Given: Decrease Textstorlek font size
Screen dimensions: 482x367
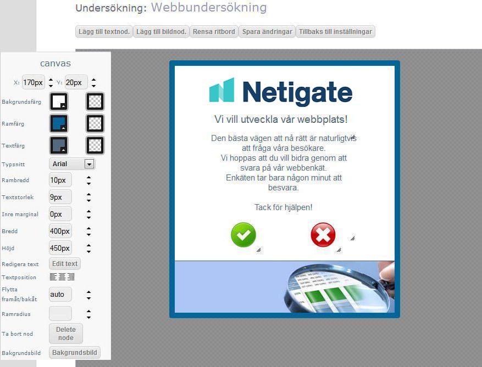Looking at the screenshot, I should [x=89, y=200].
